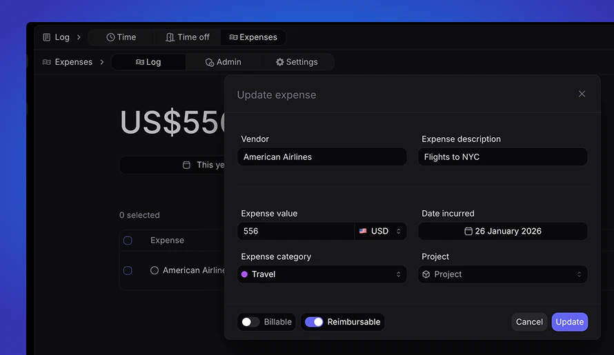
Task: Click the Expenses breadcrumb label
Action: 74,62
